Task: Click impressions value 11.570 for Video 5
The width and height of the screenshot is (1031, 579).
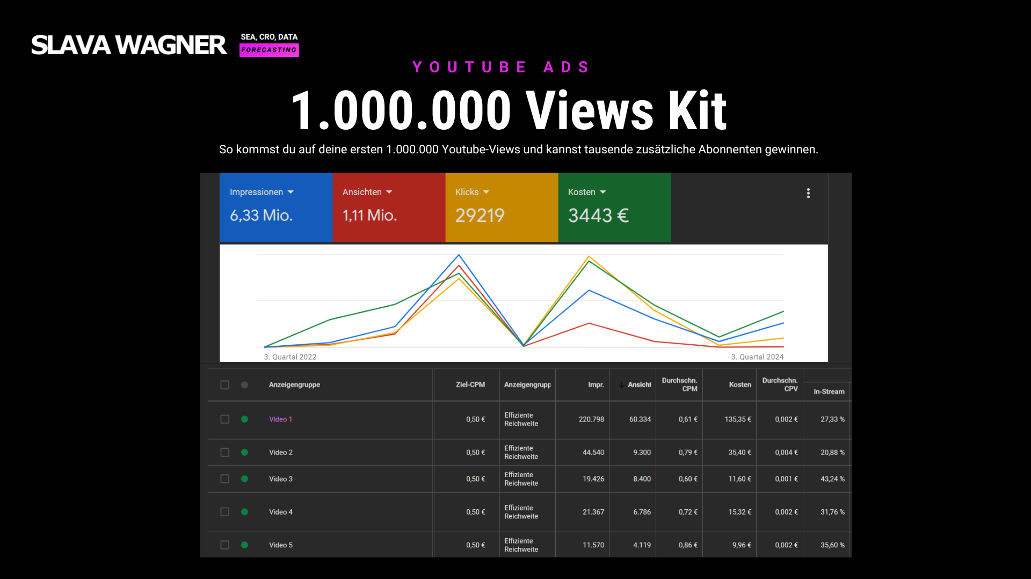Action: pyautogui.click(x=593, y=545)
